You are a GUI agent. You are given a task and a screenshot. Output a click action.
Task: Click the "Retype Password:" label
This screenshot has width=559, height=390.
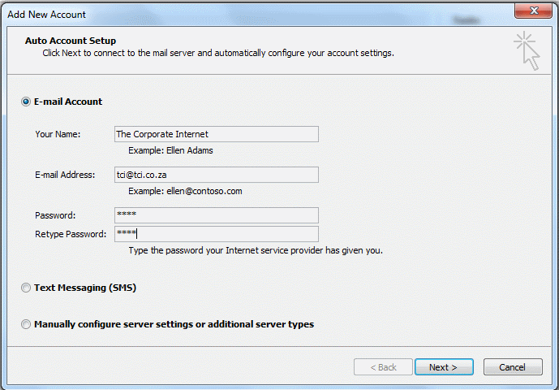click(71, 234)
